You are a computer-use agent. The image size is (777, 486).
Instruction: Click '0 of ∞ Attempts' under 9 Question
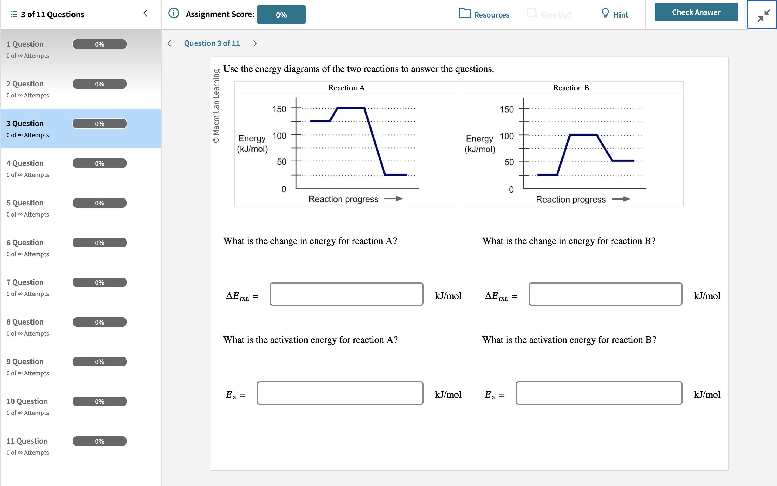[28, 373]
